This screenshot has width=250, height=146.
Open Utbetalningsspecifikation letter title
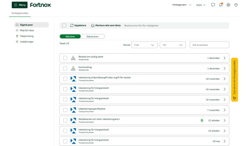click(x=92, y=109)
